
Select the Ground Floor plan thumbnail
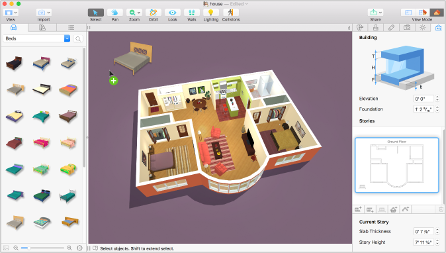(397, 165)
